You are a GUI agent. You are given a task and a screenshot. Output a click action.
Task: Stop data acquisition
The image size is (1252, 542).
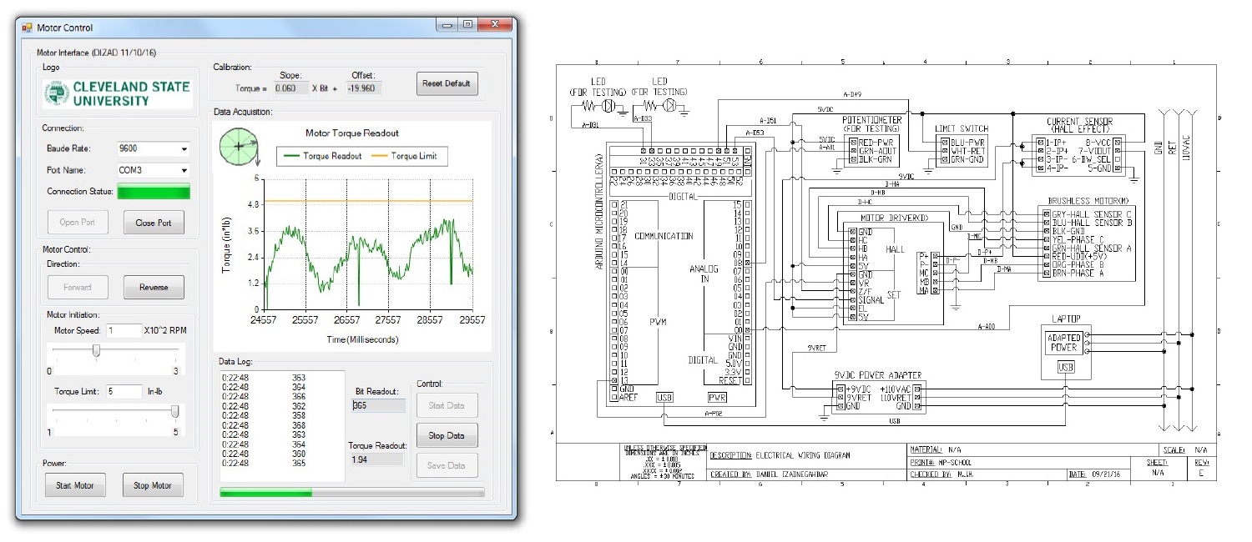tap(448, 434)
